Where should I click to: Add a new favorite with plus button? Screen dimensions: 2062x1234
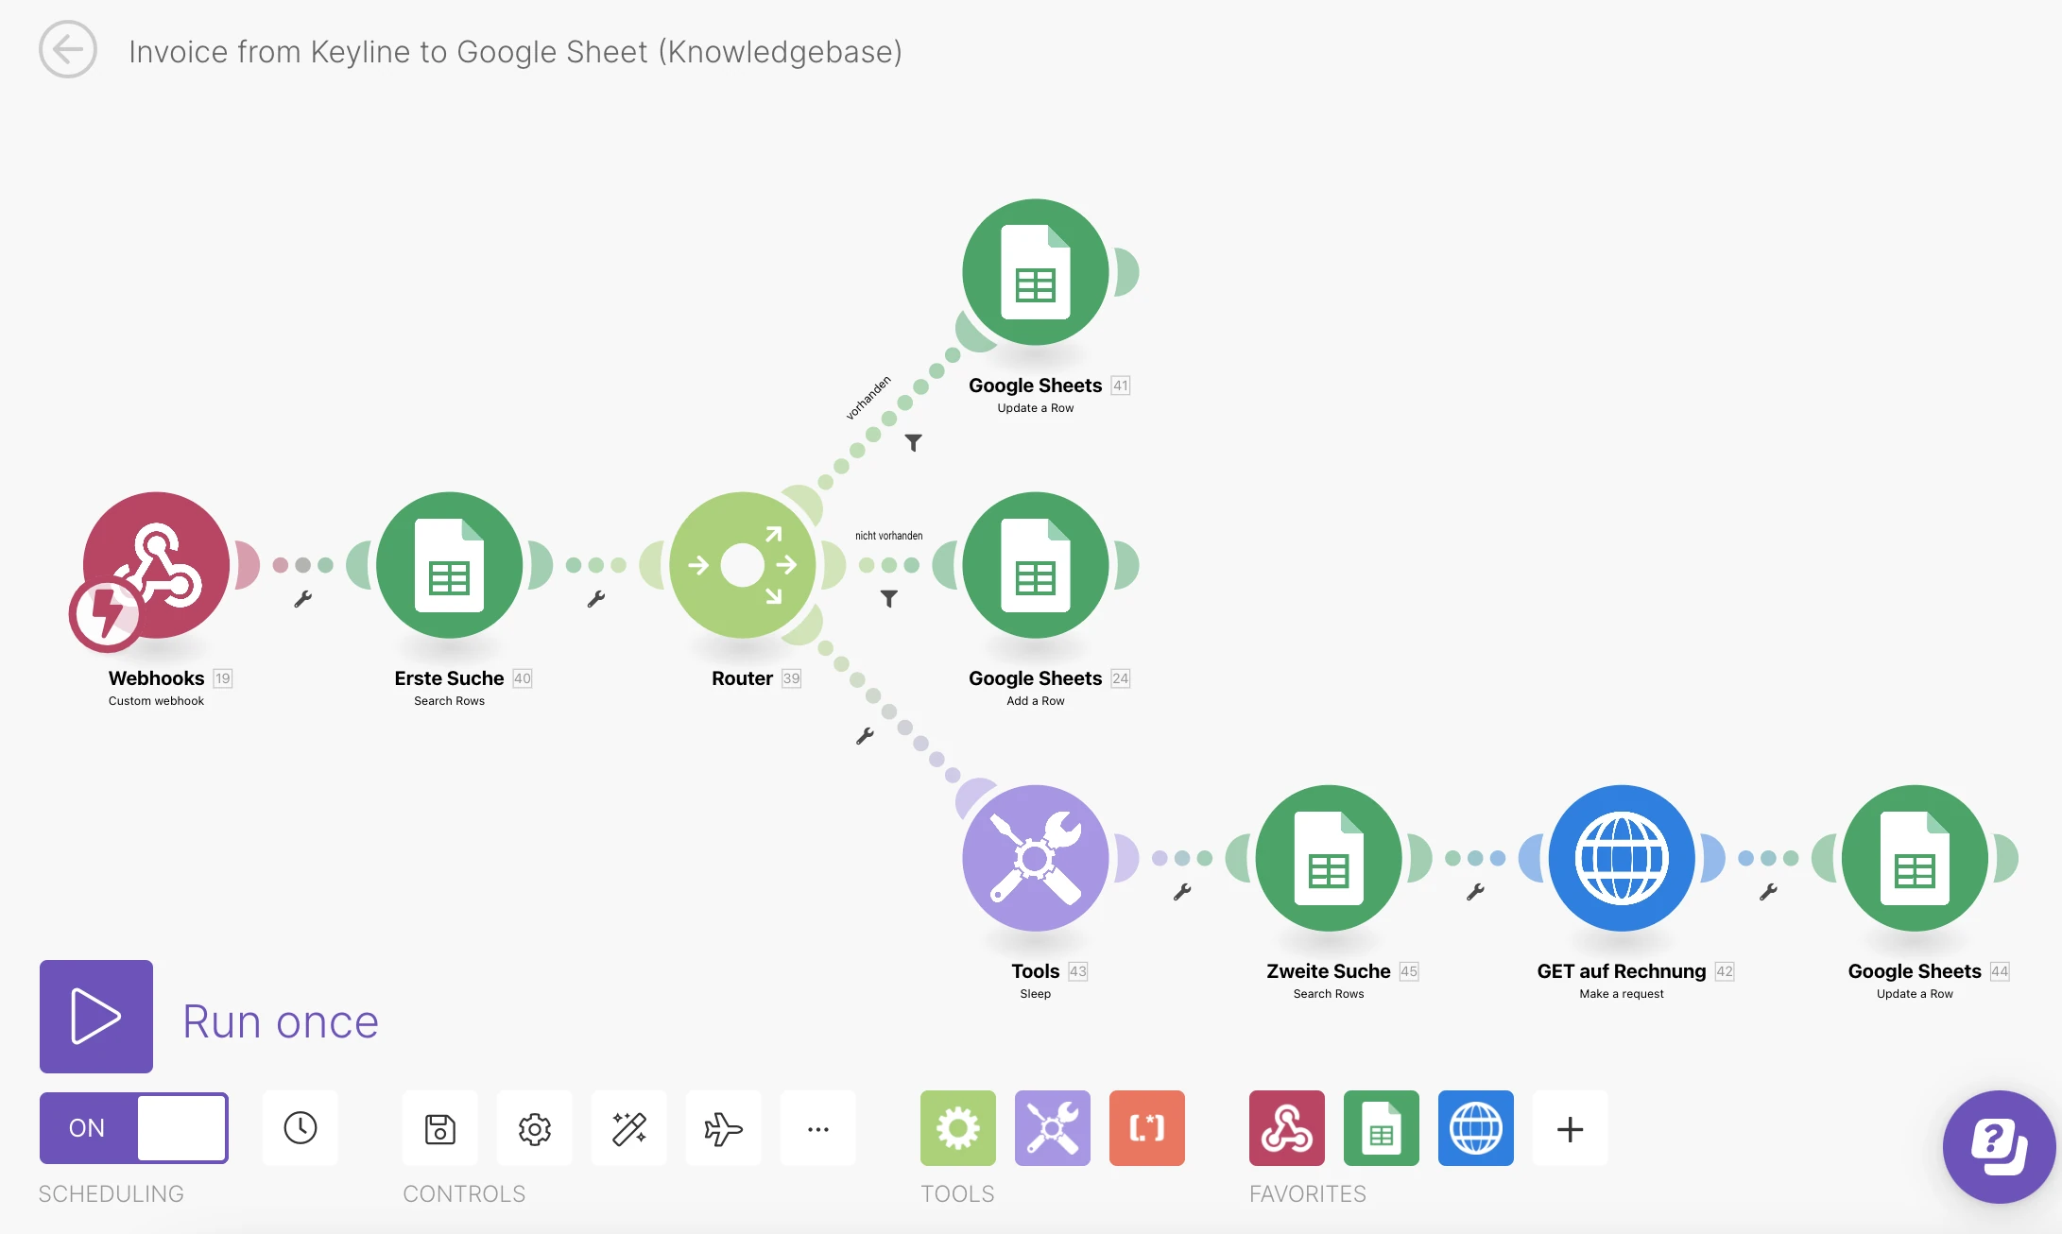(1571, 1128)
